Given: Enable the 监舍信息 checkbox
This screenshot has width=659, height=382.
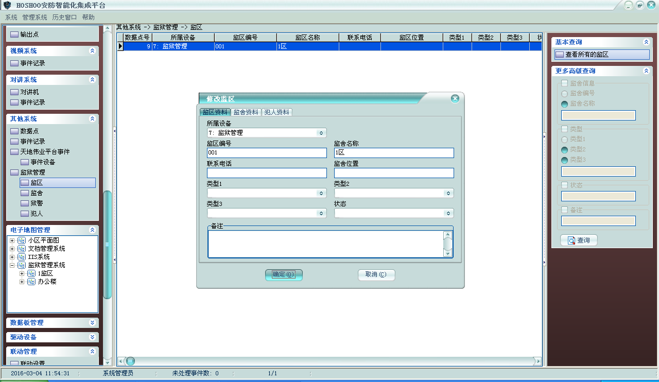Looking at the screenshot, I should [x=565, y=83].
